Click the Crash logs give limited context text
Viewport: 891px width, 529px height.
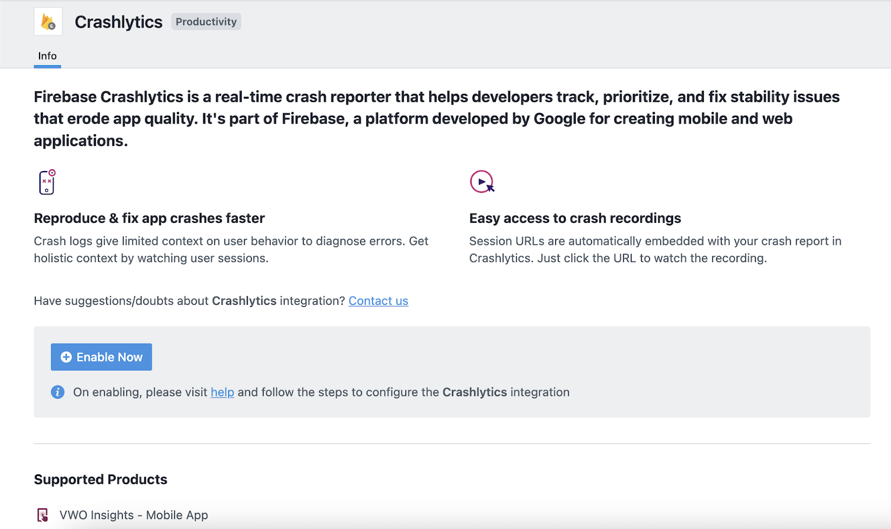[231, 249]
